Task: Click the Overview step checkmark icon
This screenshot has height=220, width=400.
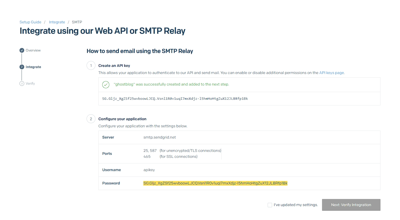Action: point(22,50)
